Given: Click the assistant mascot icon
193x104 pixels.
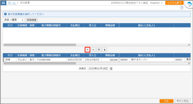Looking at the screenshot, I should [189, 4].
